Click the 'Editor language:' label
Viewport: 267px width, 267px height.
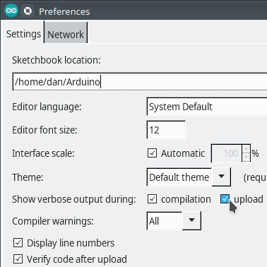[x=47, y=107]
